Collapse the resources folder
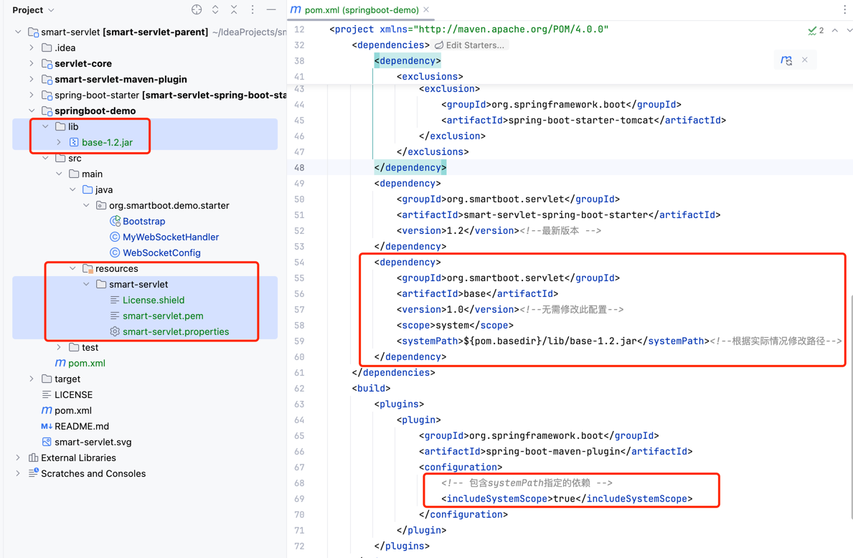The image size is (853, 558). point(72,269)
